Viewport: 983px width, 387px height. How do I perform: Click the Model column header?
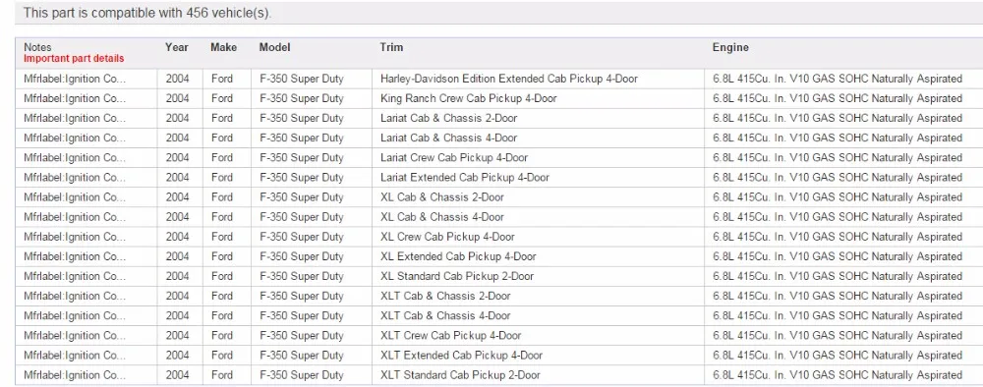coord(274,47)
